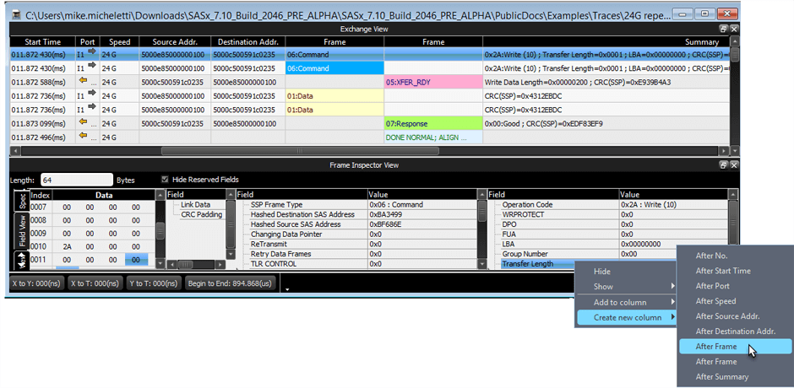Viewport: 794px width, 388px height.
Task: Choose After Start Time option
Action: 723,271
